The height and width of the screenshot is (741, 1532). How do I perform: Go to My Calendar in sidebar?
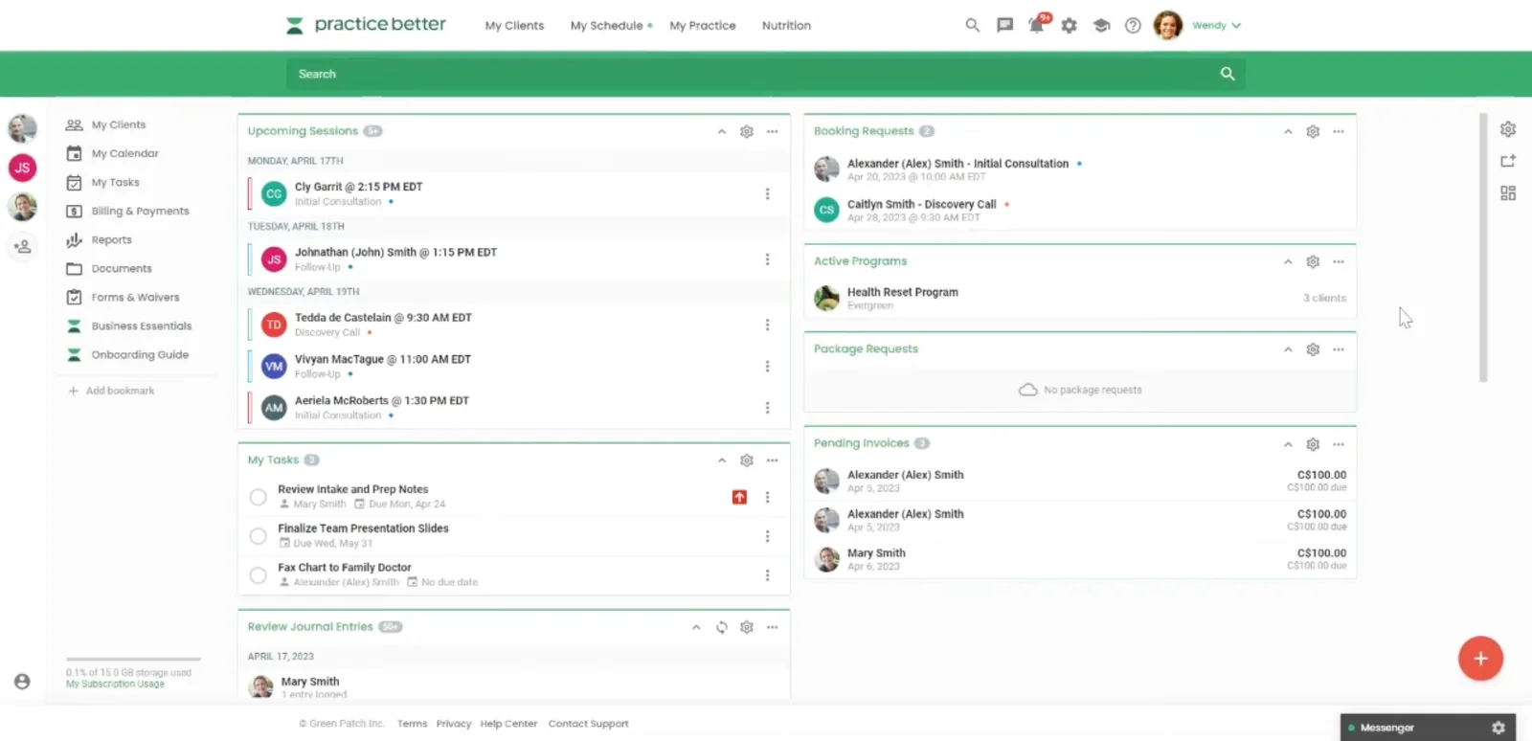(x=125, y=153)
